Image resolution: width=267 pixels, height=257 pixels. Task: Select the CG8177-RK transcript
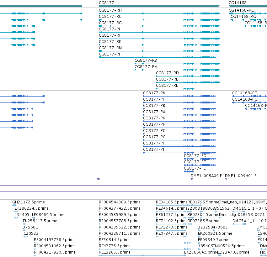[x=110, y=42]
